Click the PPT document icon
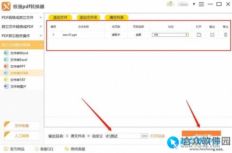Screen dimensions: 232x153 pos(6,66)
